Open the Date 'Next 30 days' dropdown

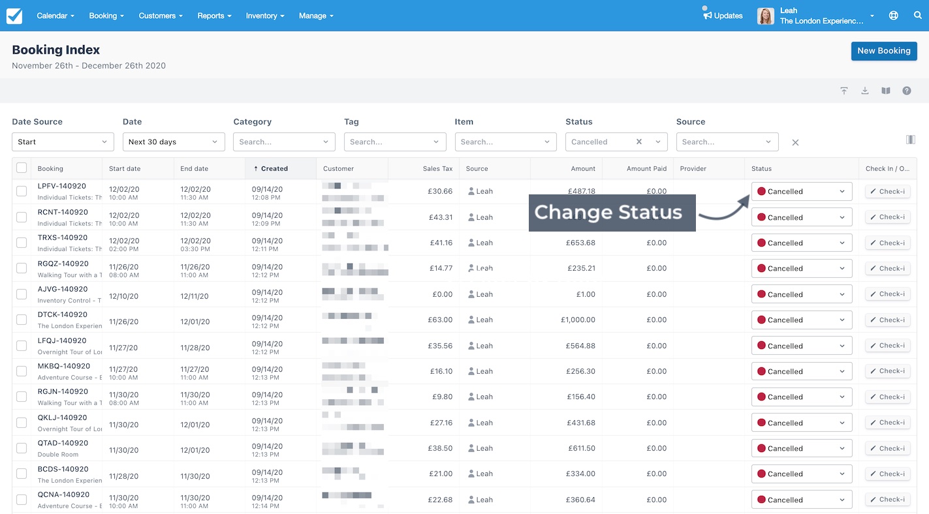174,142
